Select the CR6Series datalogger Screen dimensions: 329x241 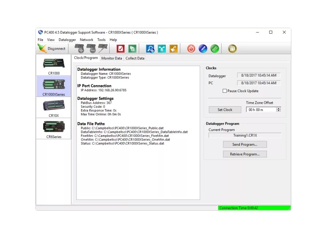[54, 129]
